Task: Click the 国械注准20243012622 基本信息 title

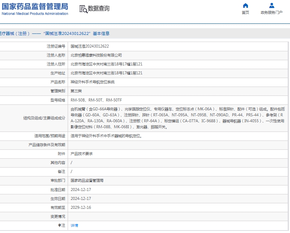Action: point(76,33)
